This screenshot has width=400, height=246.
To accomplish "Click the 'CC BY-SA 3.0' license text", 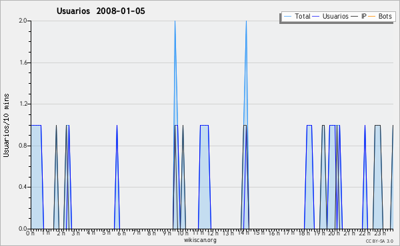I will 379,241.
